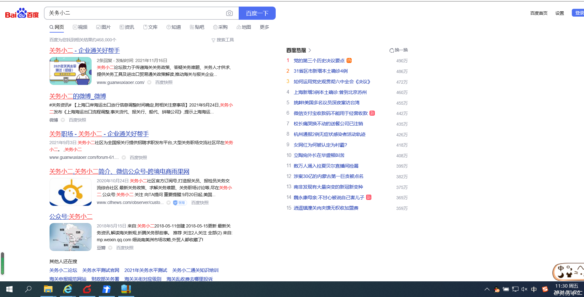Click related search 关务水平测试官网
Image resolution: width=584 pixels, height=297 pixels.
[101, 270]
